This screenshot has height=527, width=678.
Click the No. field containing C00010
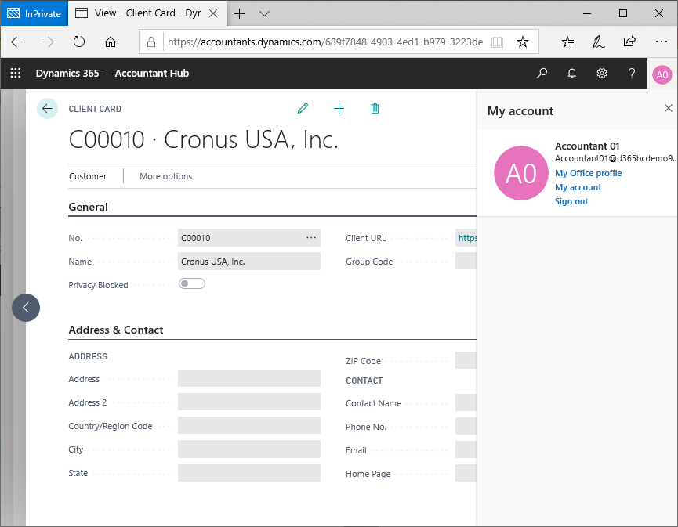(249, 238)
